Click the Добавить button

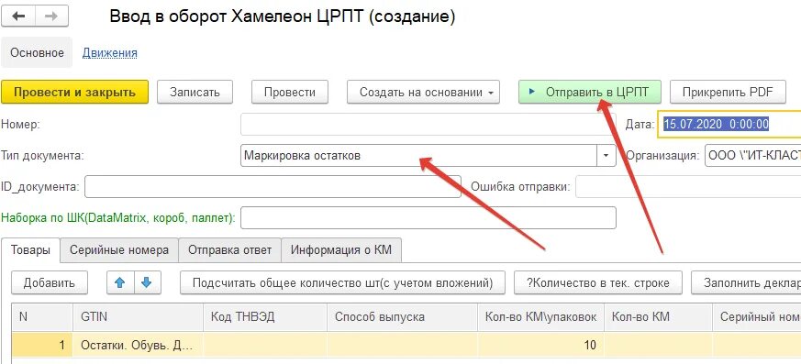click(x=49, y=282)
